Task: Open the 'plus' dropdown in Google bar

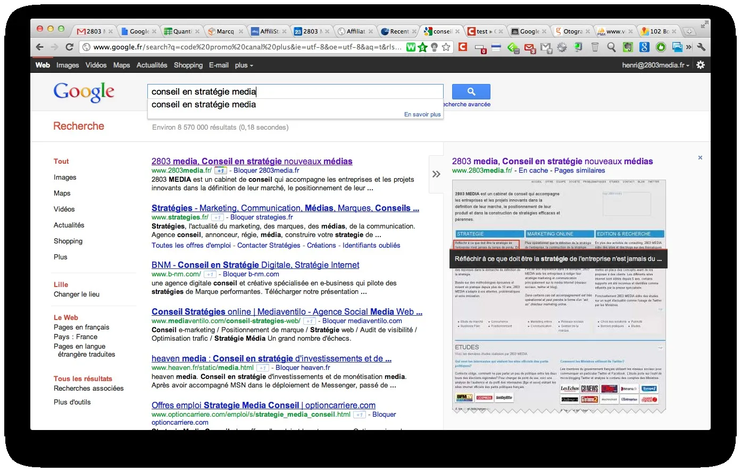Action: point(244,65)
